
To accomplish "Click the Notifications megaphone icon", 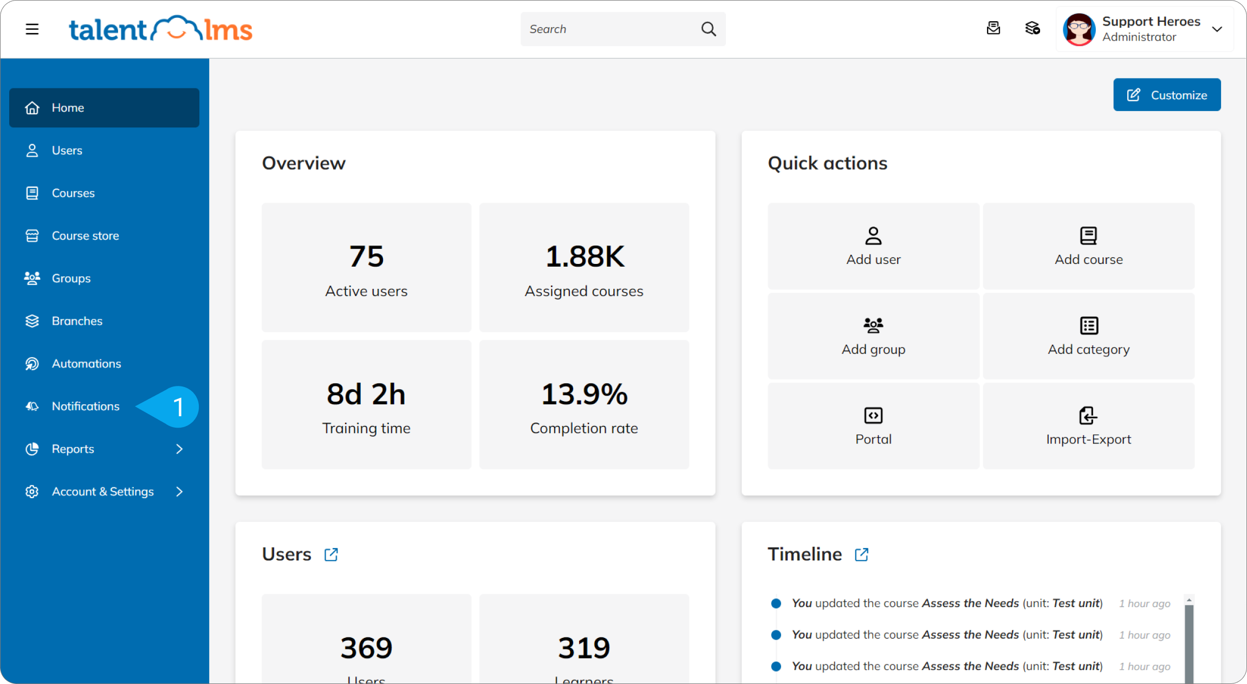I will (32, 406).
